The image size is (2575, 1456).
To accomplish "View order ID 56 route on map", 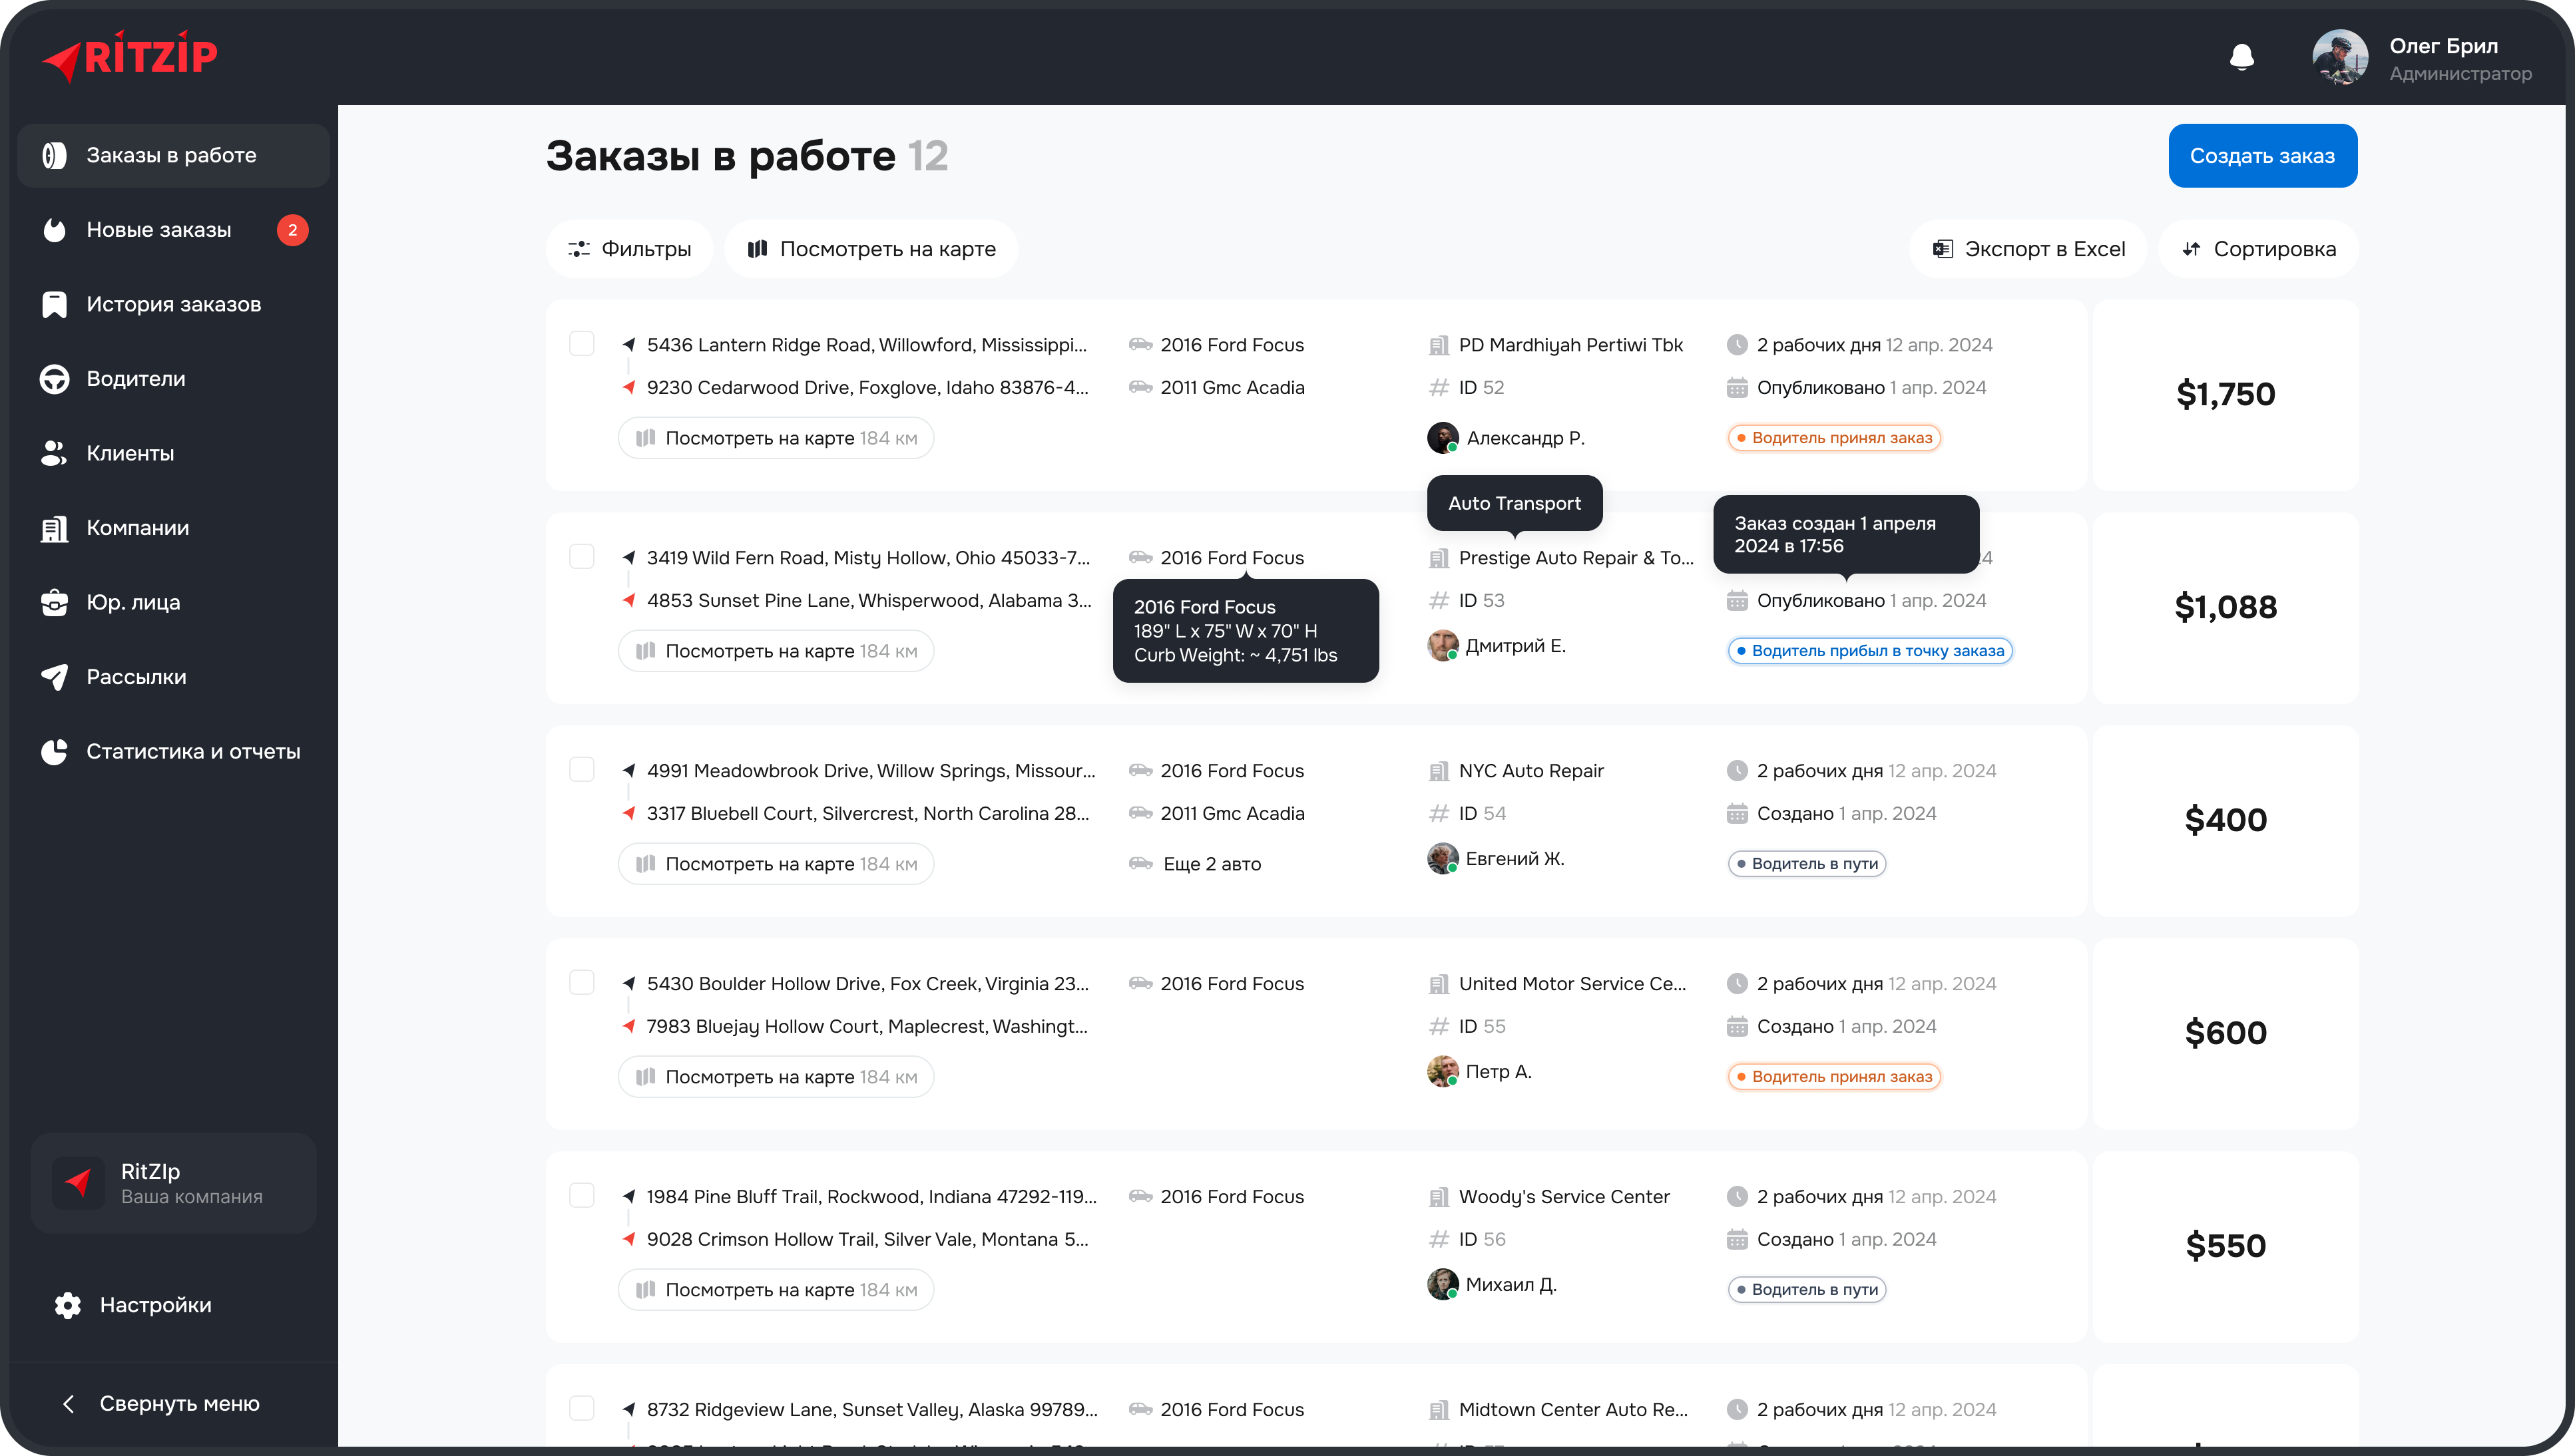I will [776, 1290].
